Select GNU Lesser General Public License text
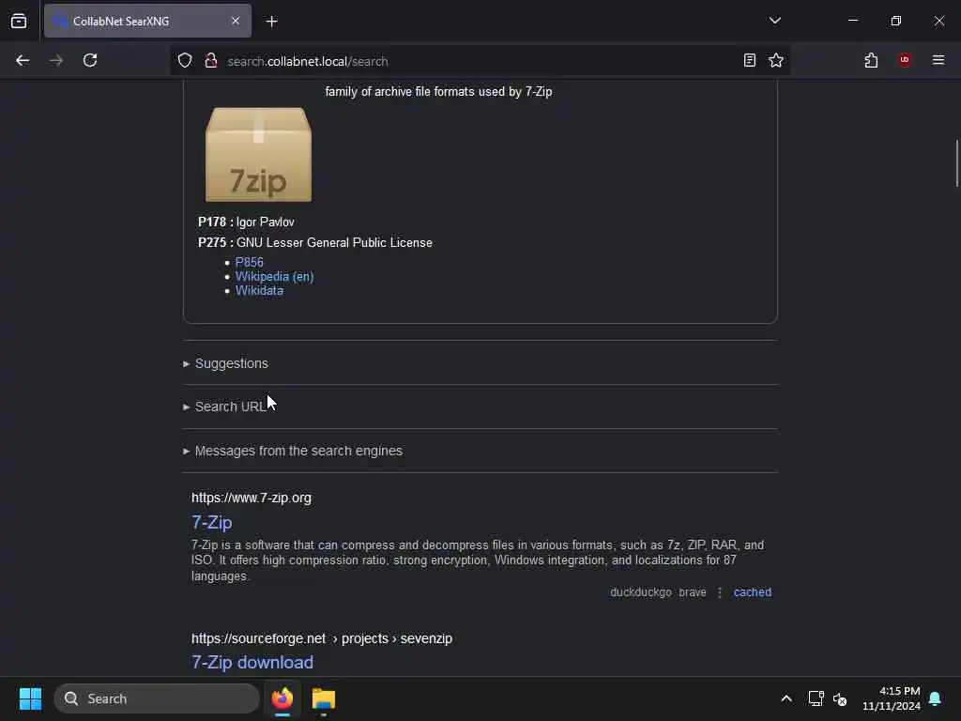This screenshot has height=721, width=961. click(334, 243)
